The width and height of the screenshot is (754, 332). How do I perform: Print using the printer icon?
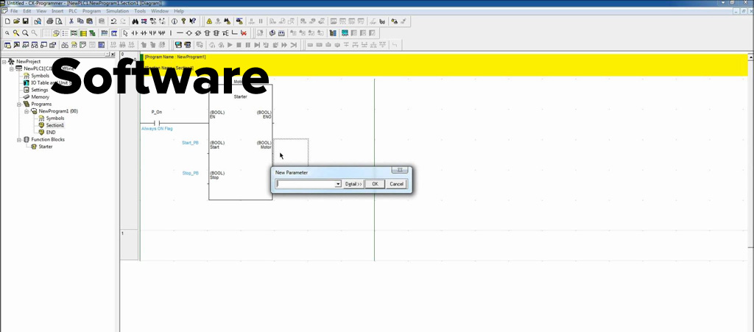click(x=49, y=21)
